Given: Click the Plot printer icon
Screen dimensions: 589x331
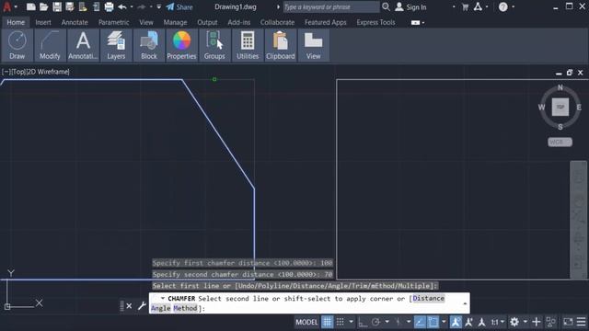Looking at the screenshot, I should pyautogui.click(x=109, y=6).
